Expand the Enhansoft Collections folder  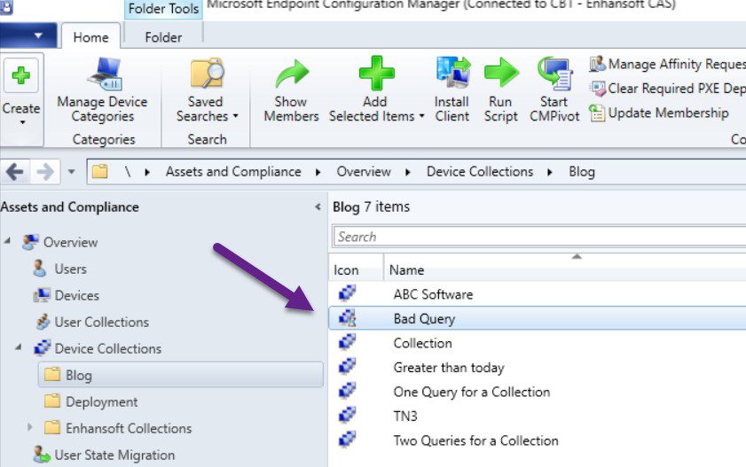(x=30, y=428)
